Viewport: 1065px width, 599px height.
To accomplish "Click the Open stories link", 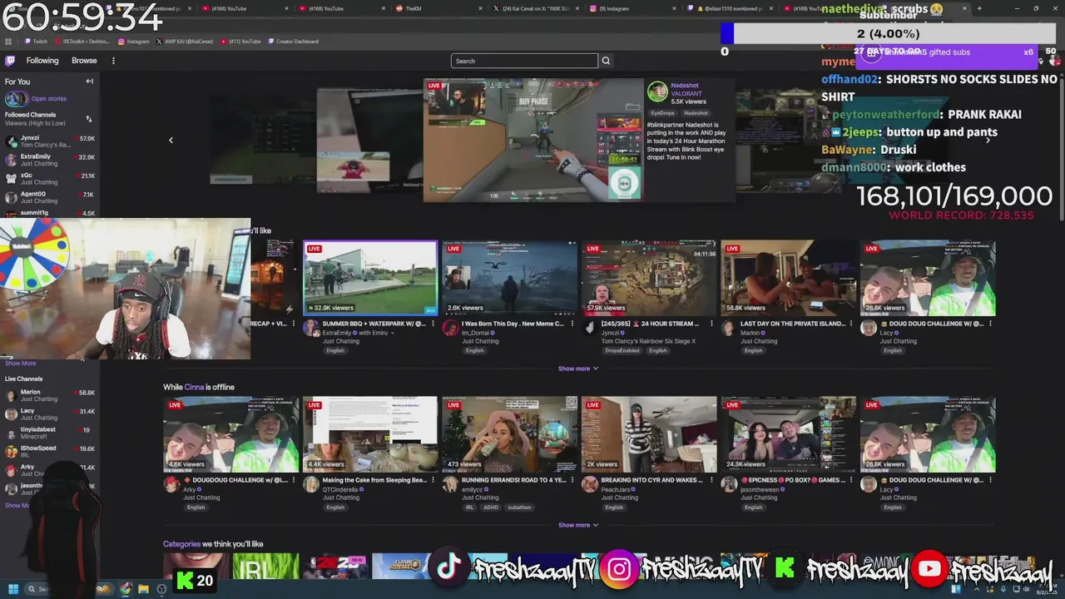I will 49,98.
